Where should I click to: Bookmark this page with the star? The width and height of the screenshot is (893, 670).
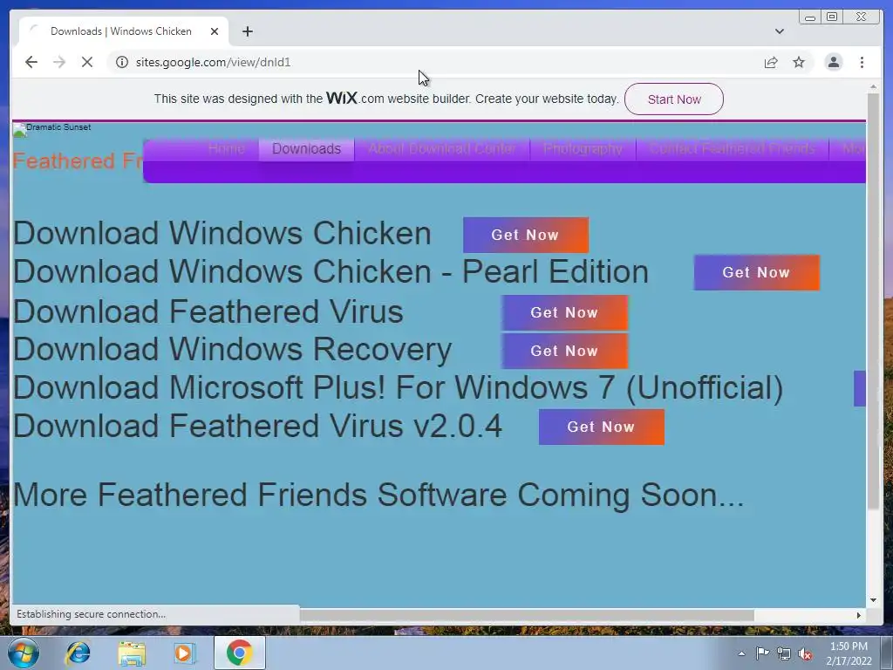coord(799,62)
